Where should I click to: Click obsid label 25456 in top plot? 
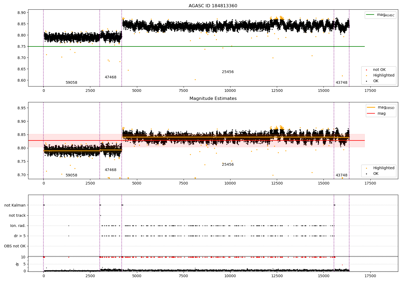click(228, 72)
